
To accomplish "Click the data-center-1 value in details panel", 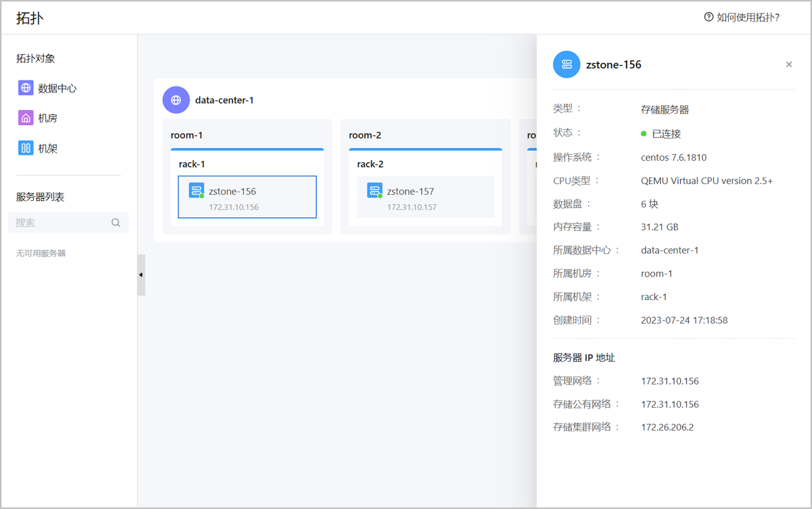I will 670,250.
